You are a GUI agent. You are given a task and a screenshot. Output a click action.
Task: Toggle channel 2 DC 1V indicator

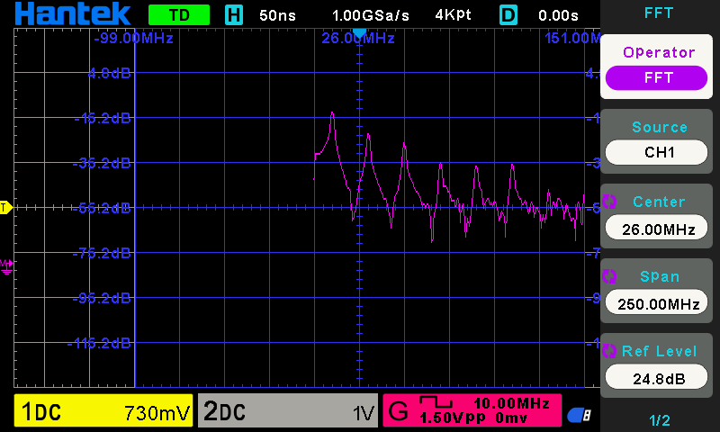(288, 412)
